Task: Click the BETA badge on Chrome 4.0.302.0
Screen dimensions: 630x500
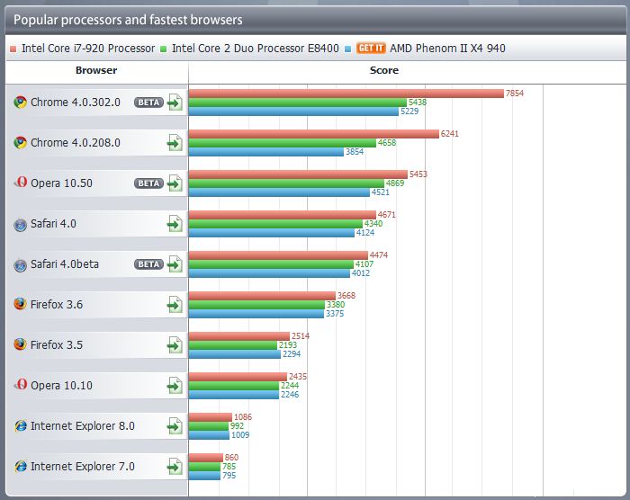Action: [148, 103]
